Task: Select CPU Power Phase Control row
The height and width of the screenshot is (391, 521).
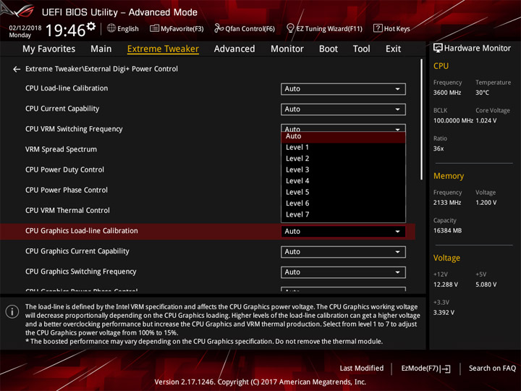Action: 67,190
